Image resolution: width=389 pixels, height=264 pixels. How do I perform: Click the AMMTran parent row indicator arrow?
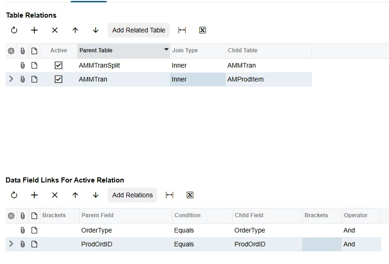click(11, 79)
